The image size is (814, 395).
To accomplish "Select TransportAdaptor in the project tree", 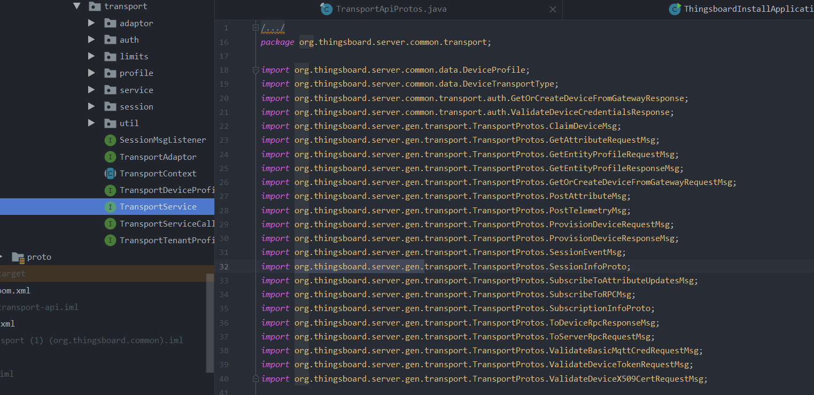I will tap(158, 157).
